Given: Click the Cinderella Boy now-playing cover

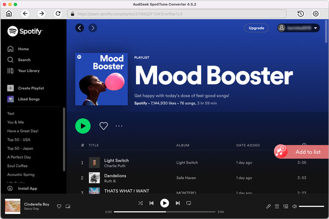Looking at the screenshot, I should pos(13,206).
